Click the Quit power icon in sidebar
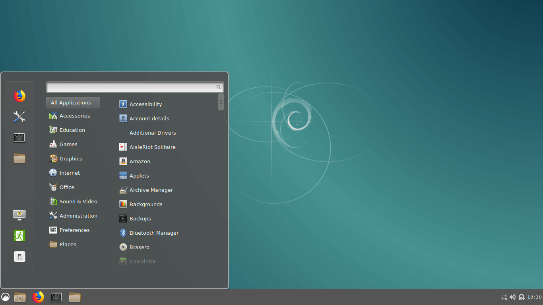Viewport: 543px width, 305px height. pos(19,257)
